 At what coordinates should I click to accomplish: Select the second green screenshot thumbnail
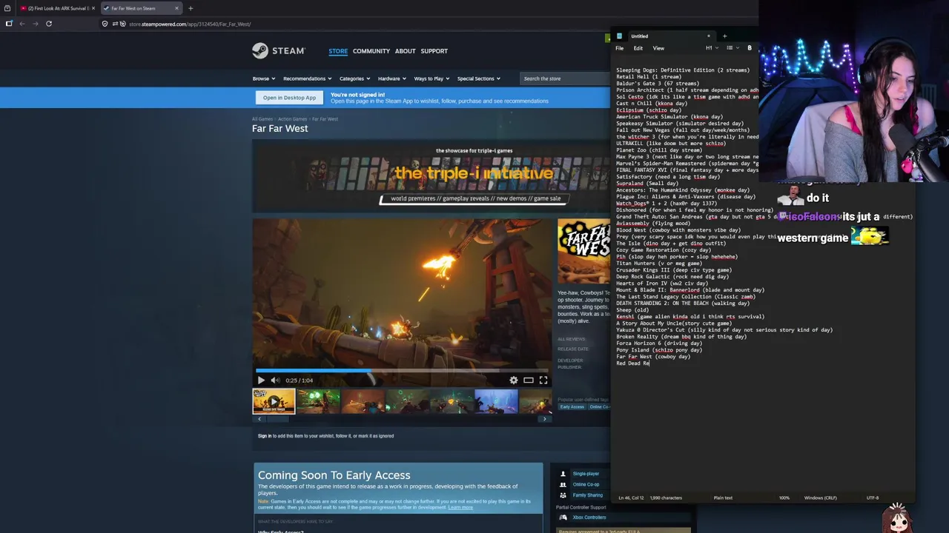pyautogui.click(x=318, y=401)
